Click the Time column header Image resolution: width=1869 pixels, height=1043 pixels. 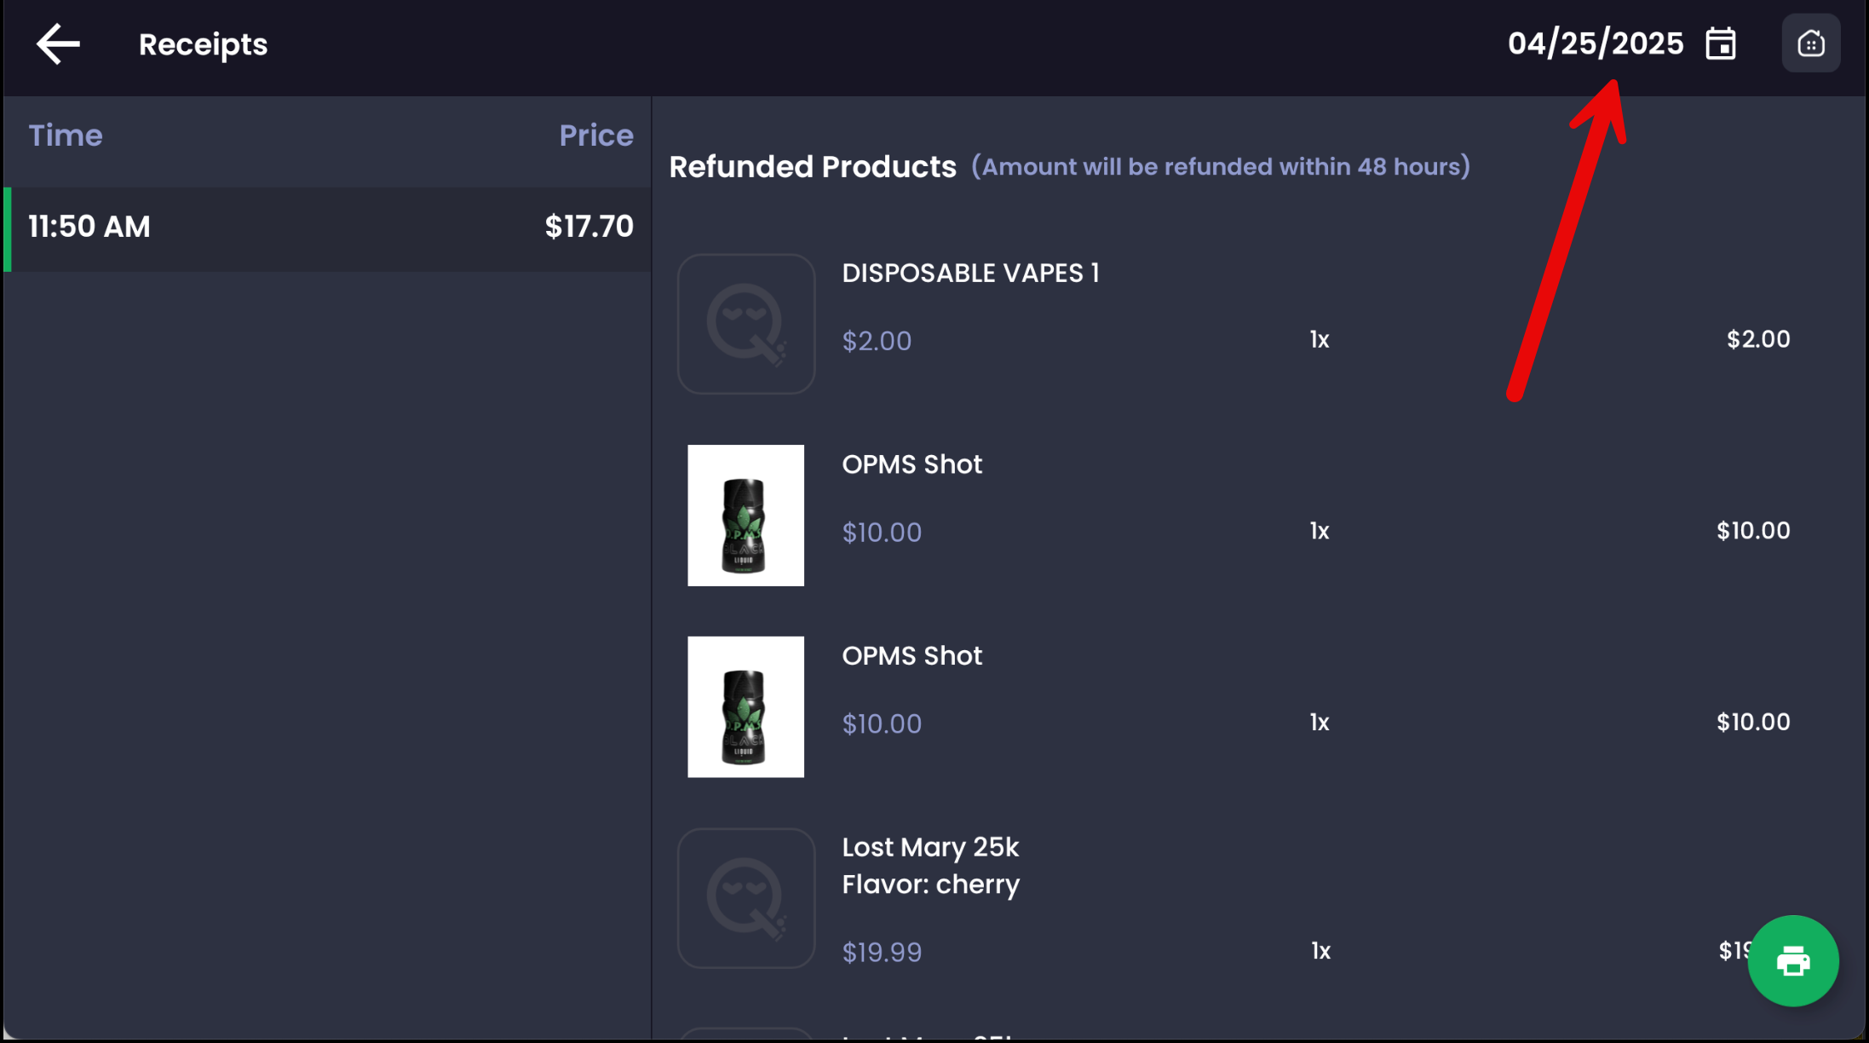tap(66, 135)
